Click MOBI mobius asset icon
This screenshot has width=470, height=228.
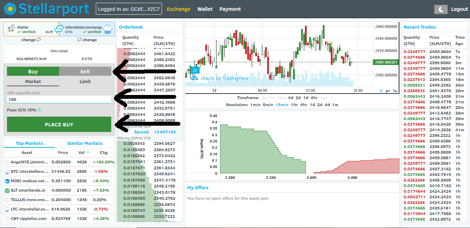coord(7,181)
